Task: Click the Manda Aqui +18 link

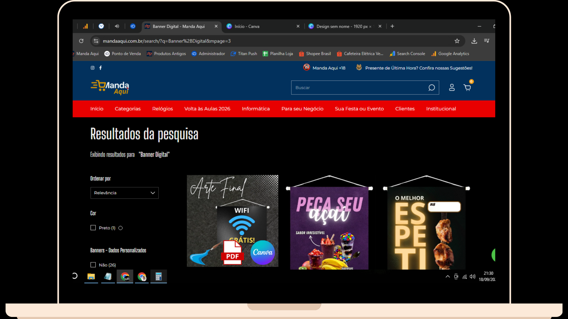Action: (329, 68)
